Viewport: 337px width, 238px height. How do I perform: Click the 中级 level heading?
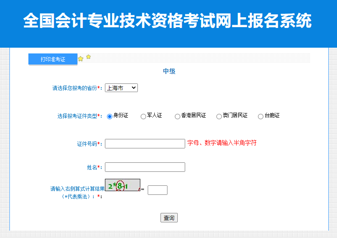tap(169, 71)
